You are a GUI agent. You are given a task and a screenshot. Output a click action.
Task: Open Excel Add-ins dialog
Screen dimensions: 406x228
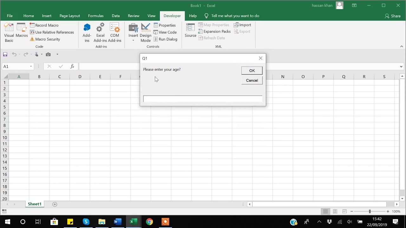click(x=100, y=33)
